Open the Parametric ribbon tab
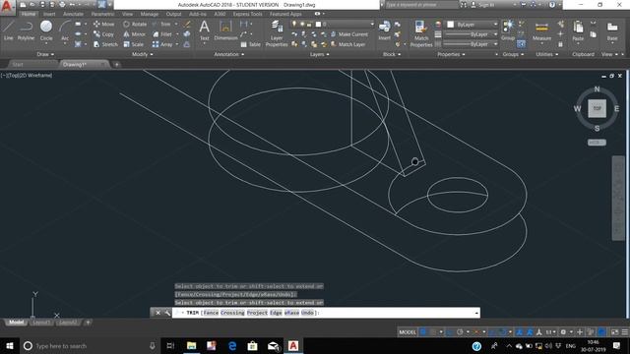This screenshot has width=630, height=354. tap(102, 14)
